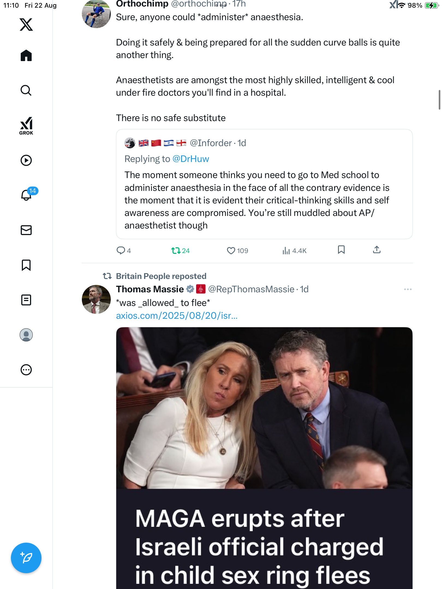This screenshot has height=589, width=442.
Task: Toggle repost on Orthochimp post
Action: click(x=175, y=250)
